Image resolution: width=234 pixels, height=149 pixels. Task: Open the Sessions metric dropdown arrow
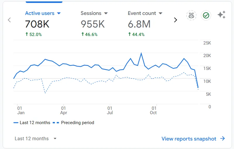coord(106,13)
